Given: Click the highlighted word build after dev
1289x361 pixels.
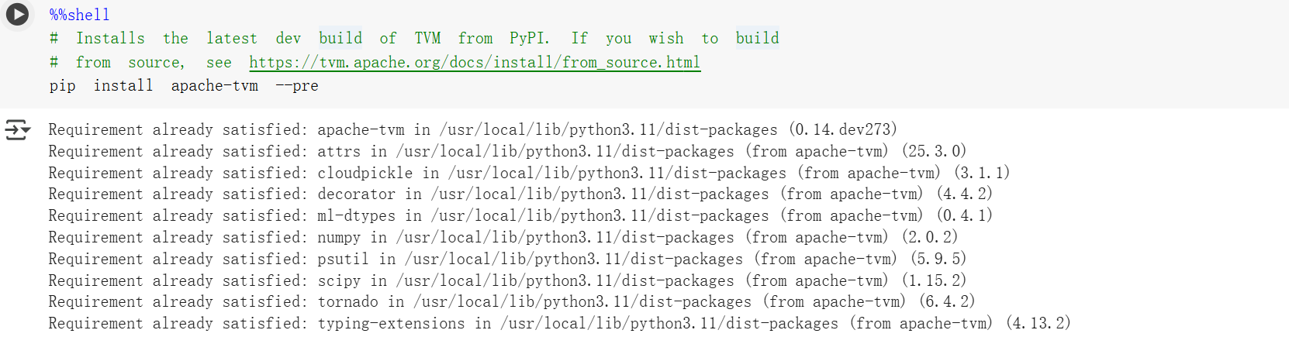Looking at the screenshot, I should click(340, 38).
